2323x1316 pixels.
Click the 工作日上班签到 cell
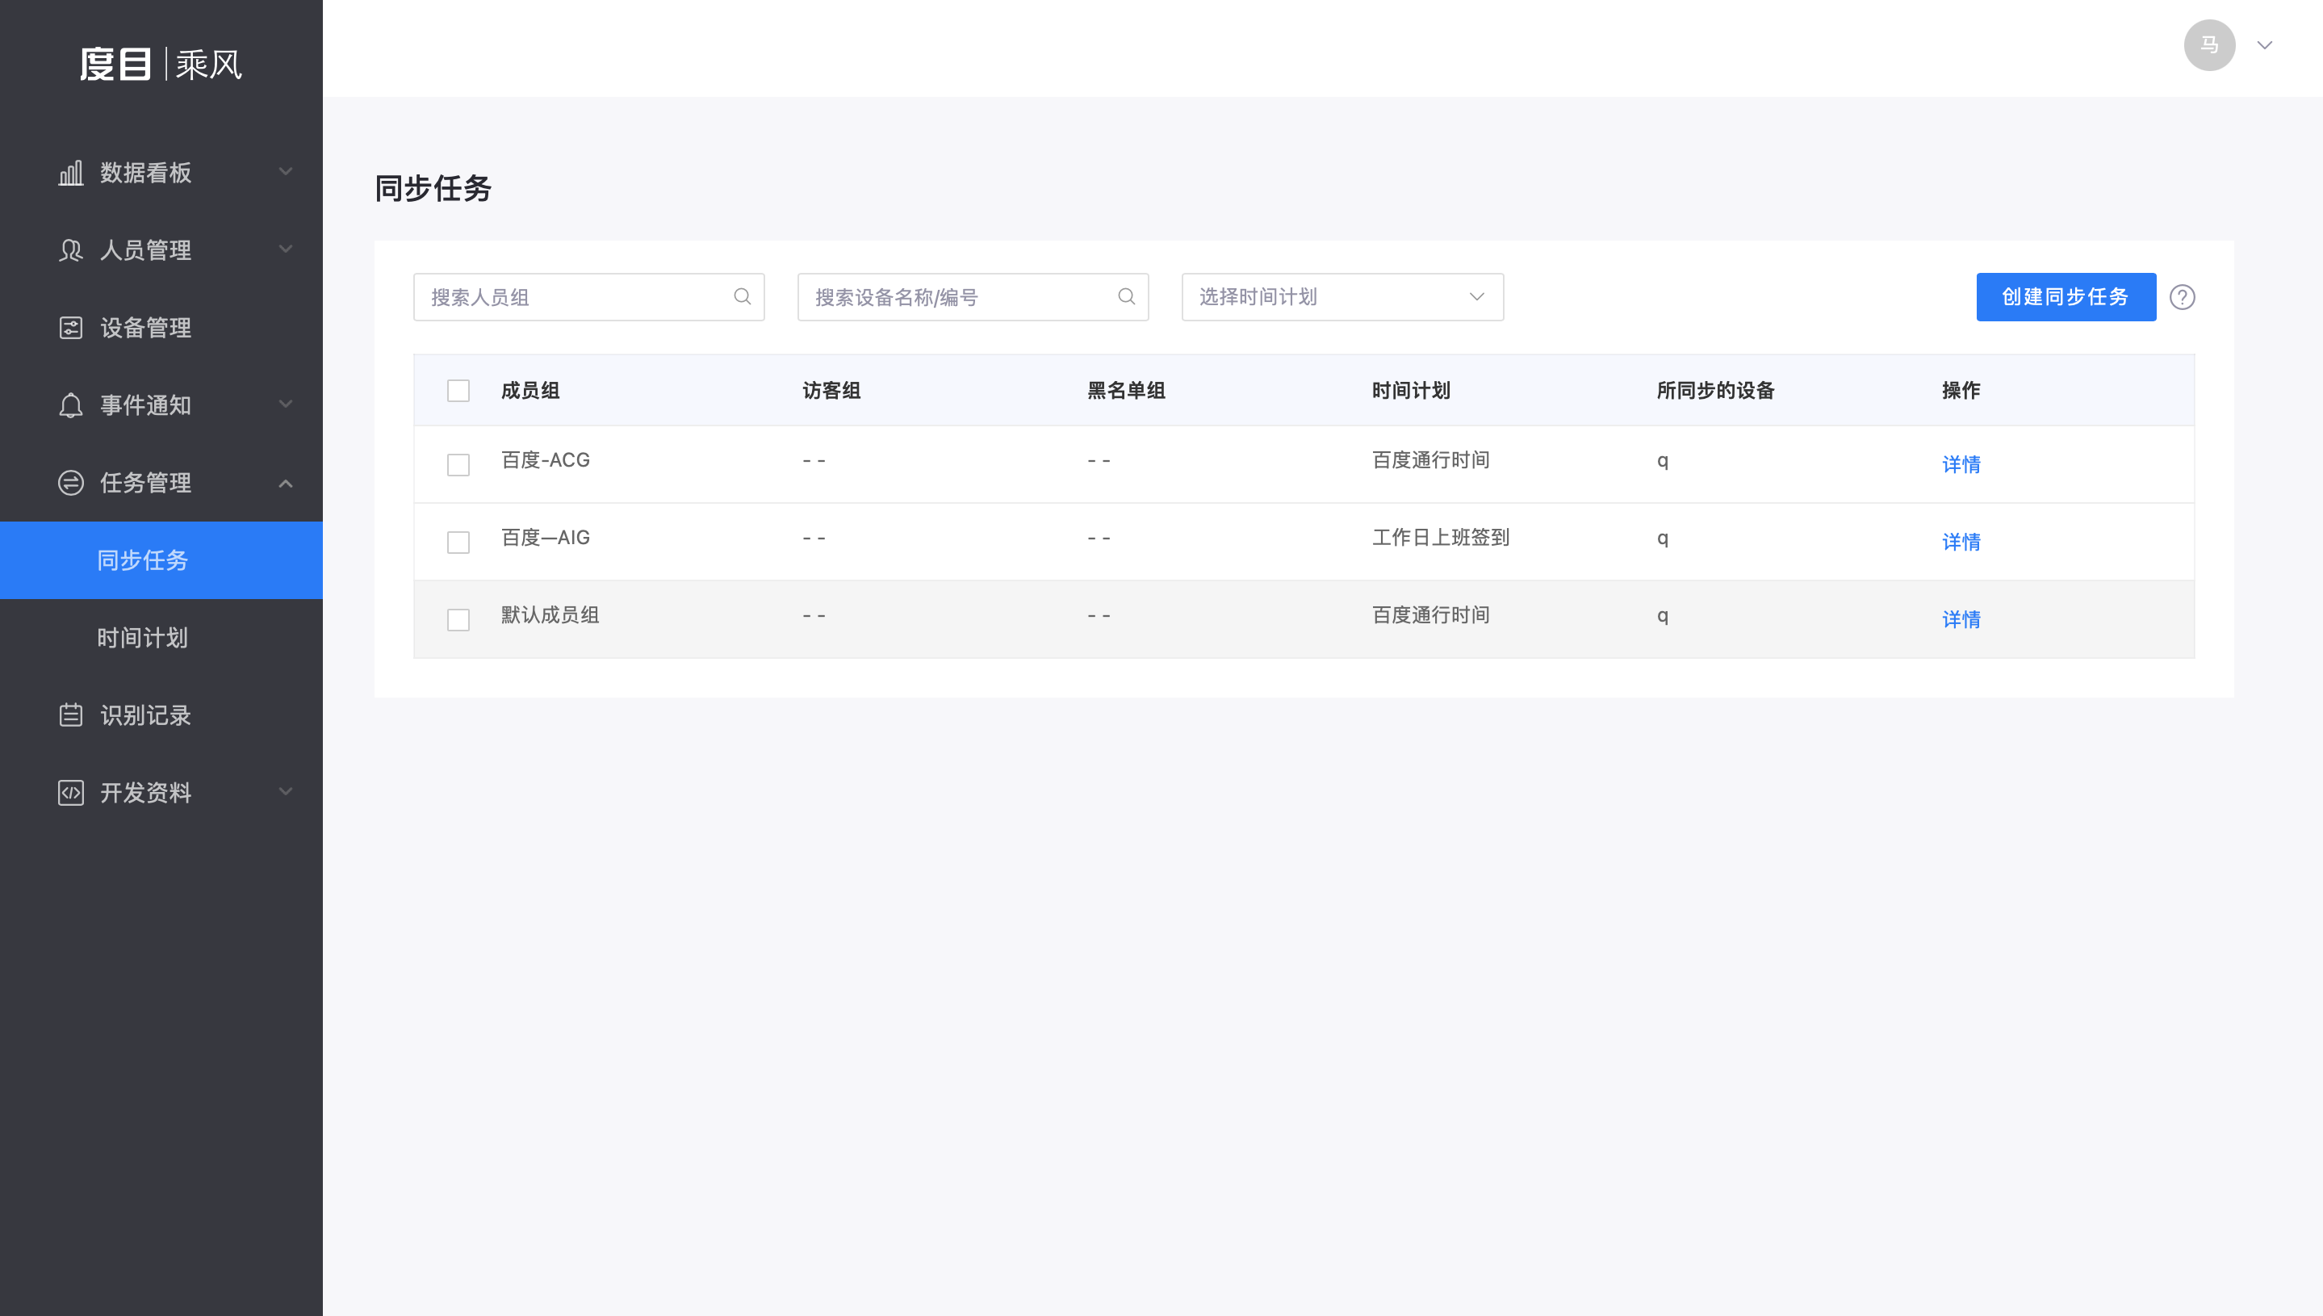point(1440,538)
